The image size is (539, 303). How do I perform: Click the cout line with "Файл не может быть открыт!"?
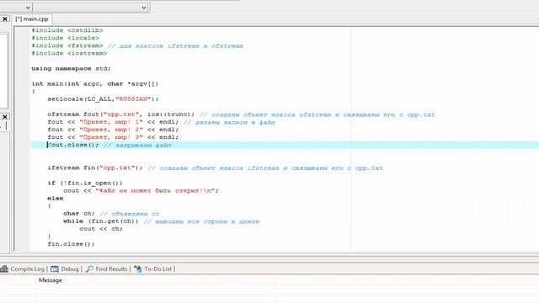141,190
